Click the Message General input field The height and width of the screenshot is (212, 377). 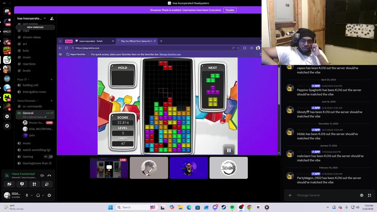(327, 195)
